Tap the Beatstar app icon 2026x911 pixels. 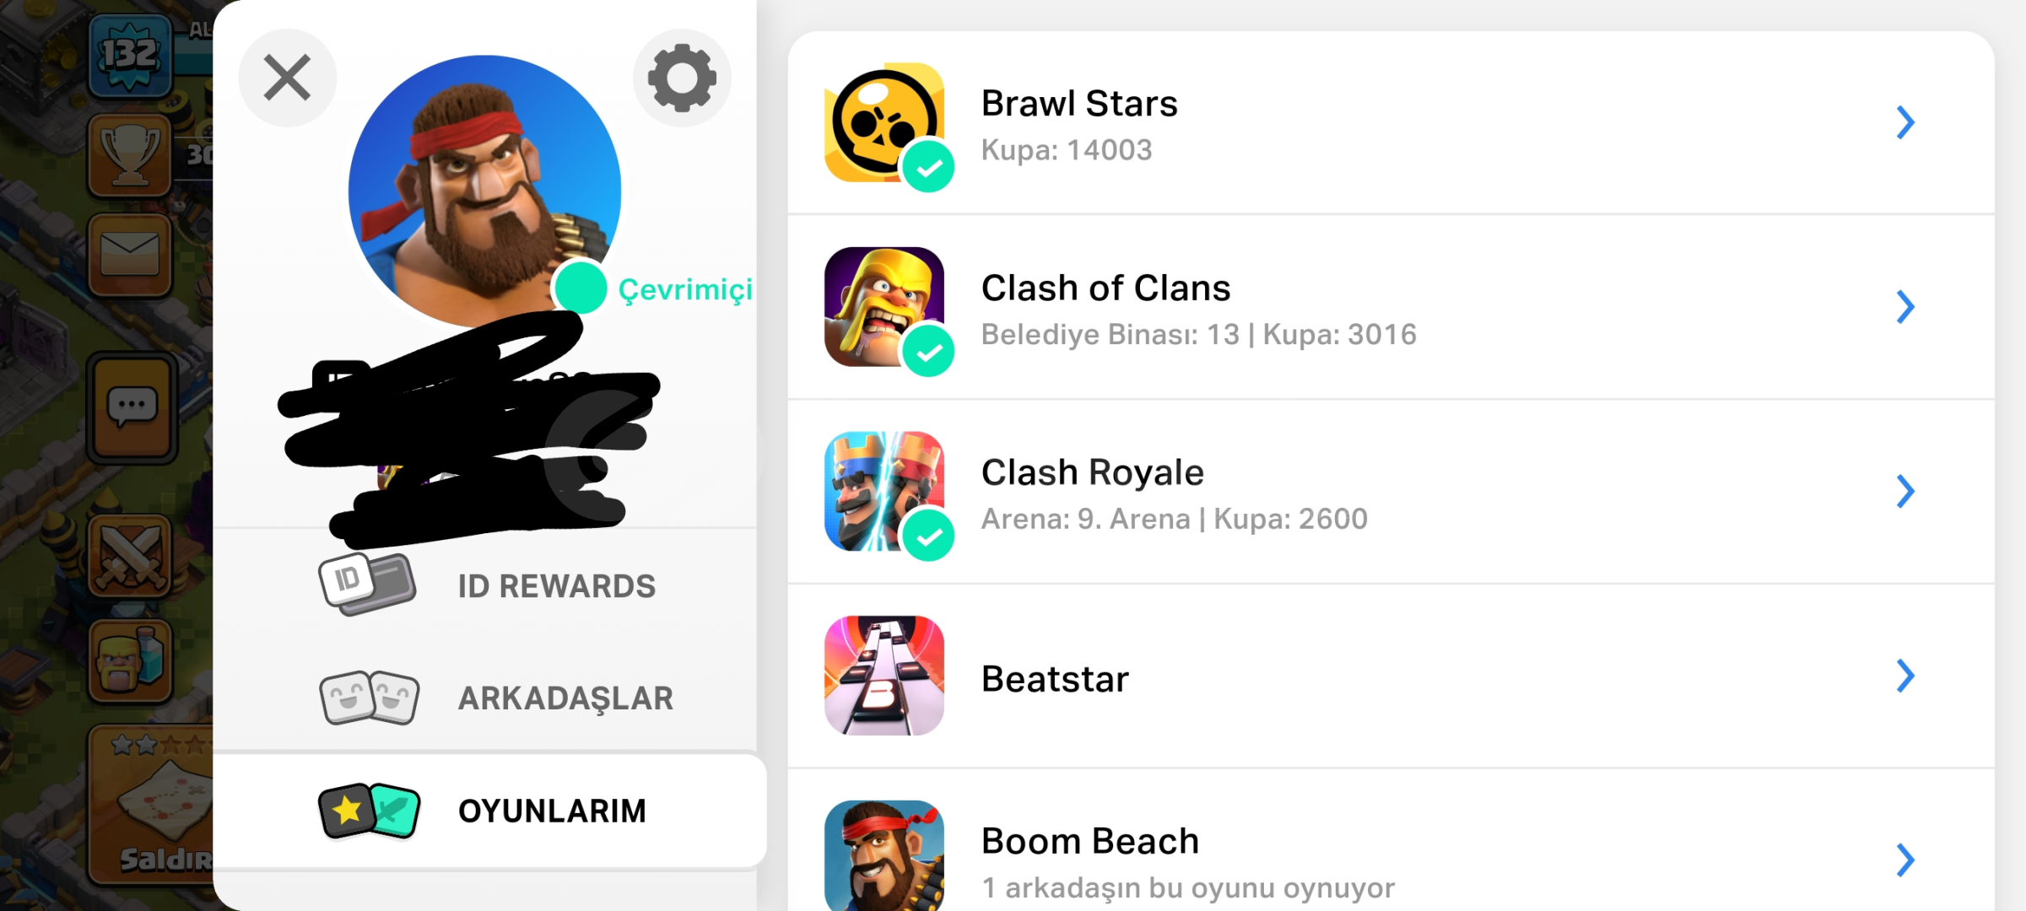(883, 676)
